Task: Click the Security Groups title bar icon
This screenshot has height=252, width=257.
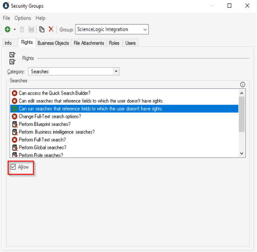Action: click(x=6, y=6)
